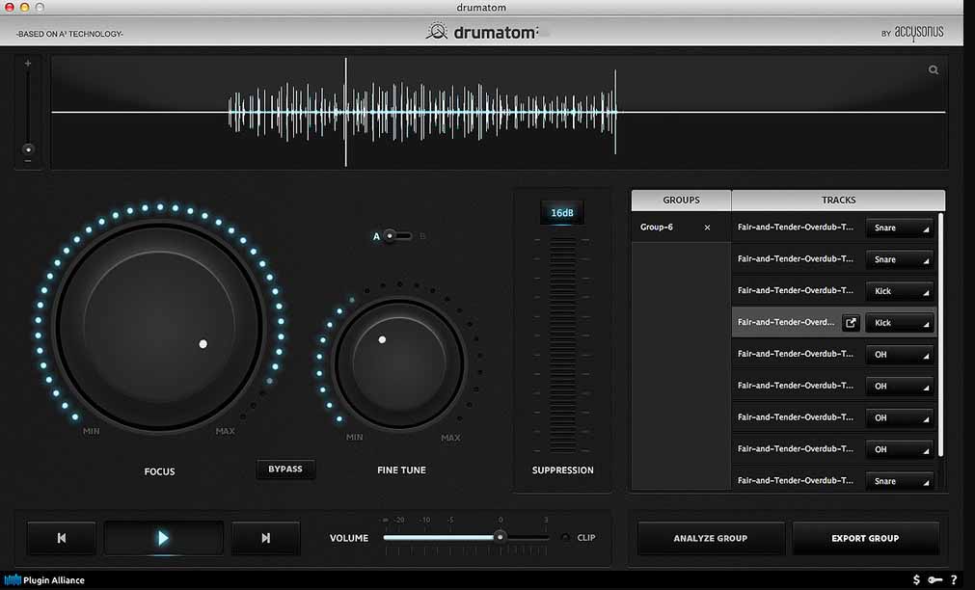Click the drumatom logo in header
The height and width of the screenshot is (590, 975).
482,32
